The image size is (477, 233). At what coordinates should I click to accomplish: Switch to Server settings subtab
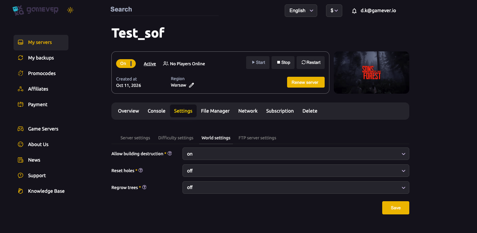pos(135,138)
